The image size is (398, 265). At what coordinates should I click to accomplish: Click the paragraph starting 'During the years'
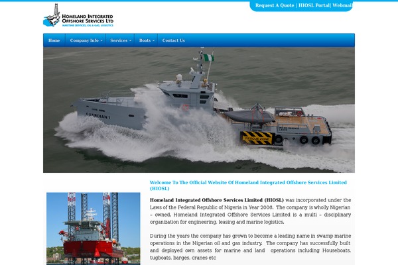click(250, 246)
